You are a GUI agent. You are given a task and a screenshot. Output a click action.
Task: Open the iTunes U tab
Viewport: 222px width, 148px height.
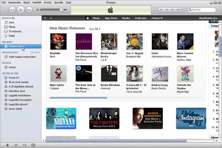(x=157, y=18)
